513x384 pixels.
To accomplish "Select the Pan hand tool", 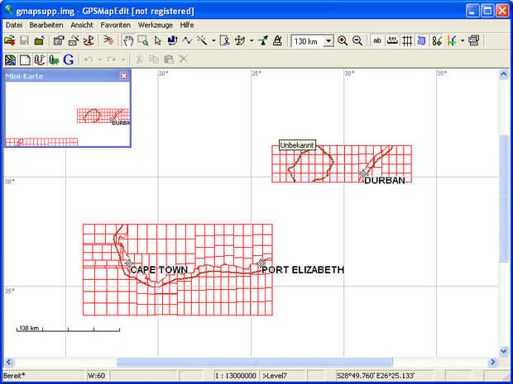I will point(128,40).
